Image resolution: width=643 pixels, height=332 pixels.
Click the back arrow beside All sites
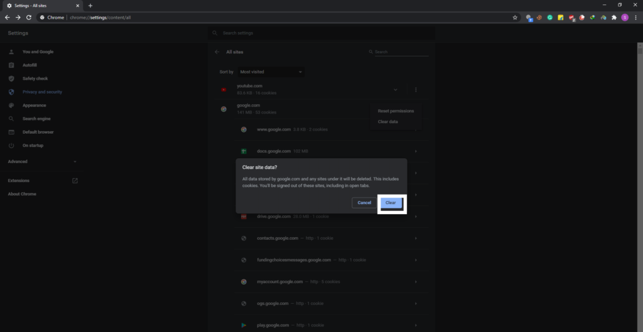pos(217,52)
